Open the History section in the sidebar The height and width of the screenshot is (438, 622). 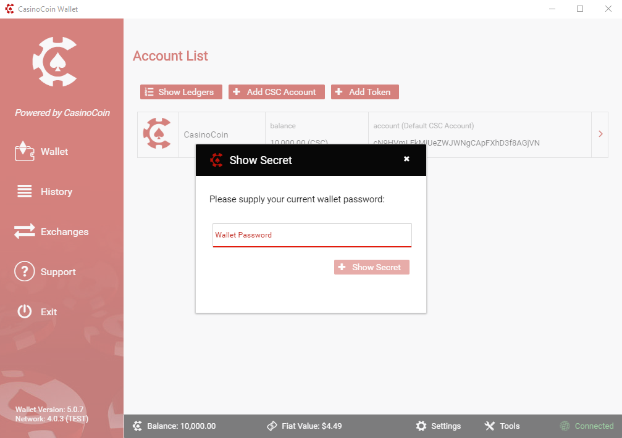coord(56,192)
